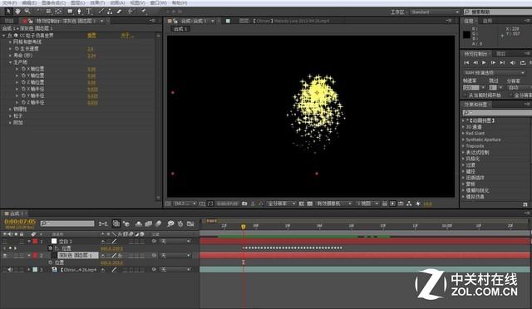Viewport: 532px width, 309px height.
Task: Toggle audio for the mp4 layer
Action: tap(10, 270)
